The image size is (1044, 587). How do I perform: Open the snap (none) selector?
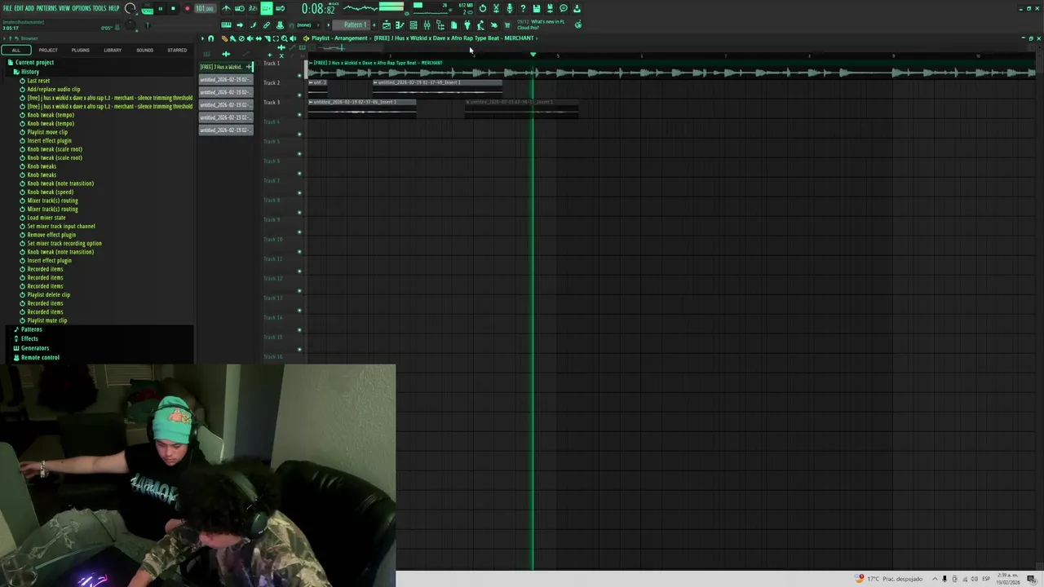click(306, 25)
